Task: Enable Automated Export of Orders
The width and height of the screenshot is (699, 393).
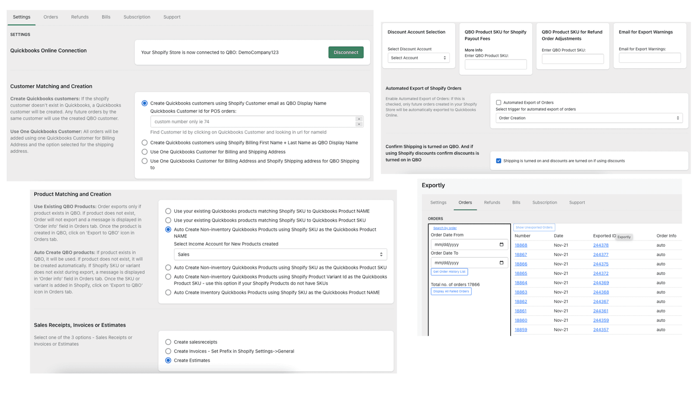Action: click(x=498, y=102)
